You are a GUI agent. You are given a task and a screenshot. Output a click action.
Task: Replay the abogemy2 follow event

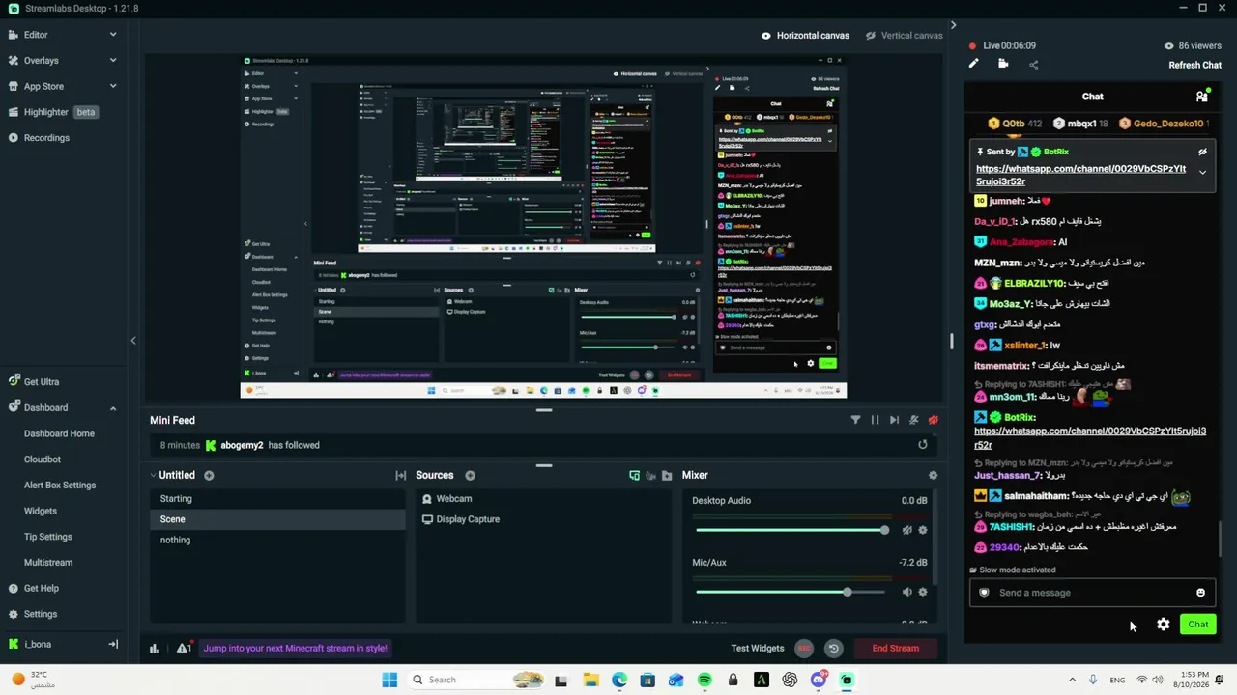922,445
